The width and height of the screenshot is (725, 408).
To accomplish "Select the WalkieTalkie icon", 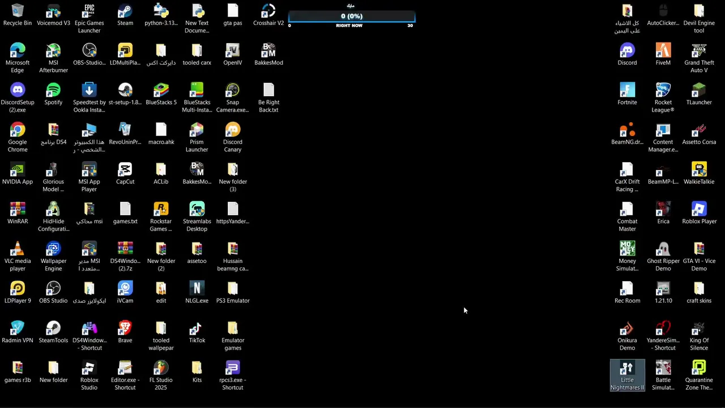I will (x=699, y=174).
